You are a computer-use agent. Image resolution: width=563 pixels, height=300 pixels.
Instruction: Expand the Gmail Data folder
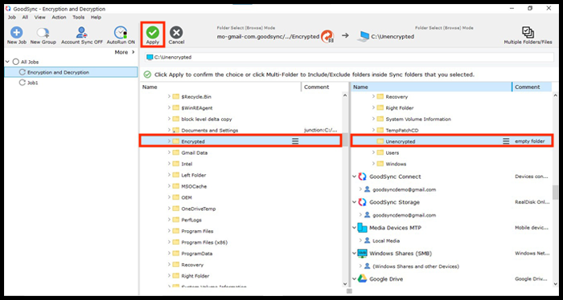tap(169, 152)
